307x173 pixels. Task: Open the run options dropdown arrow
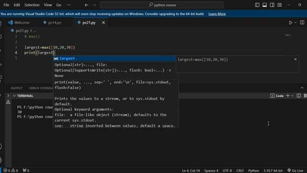point(295,23)
